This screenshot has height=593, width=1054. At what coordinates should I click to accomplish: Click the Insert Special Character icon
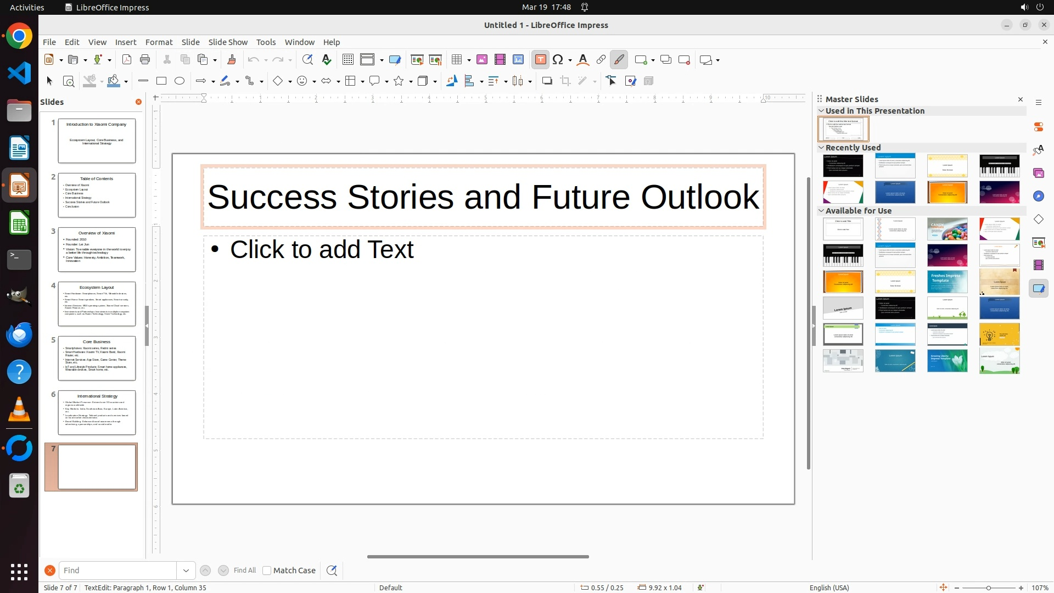click(558, 60)
